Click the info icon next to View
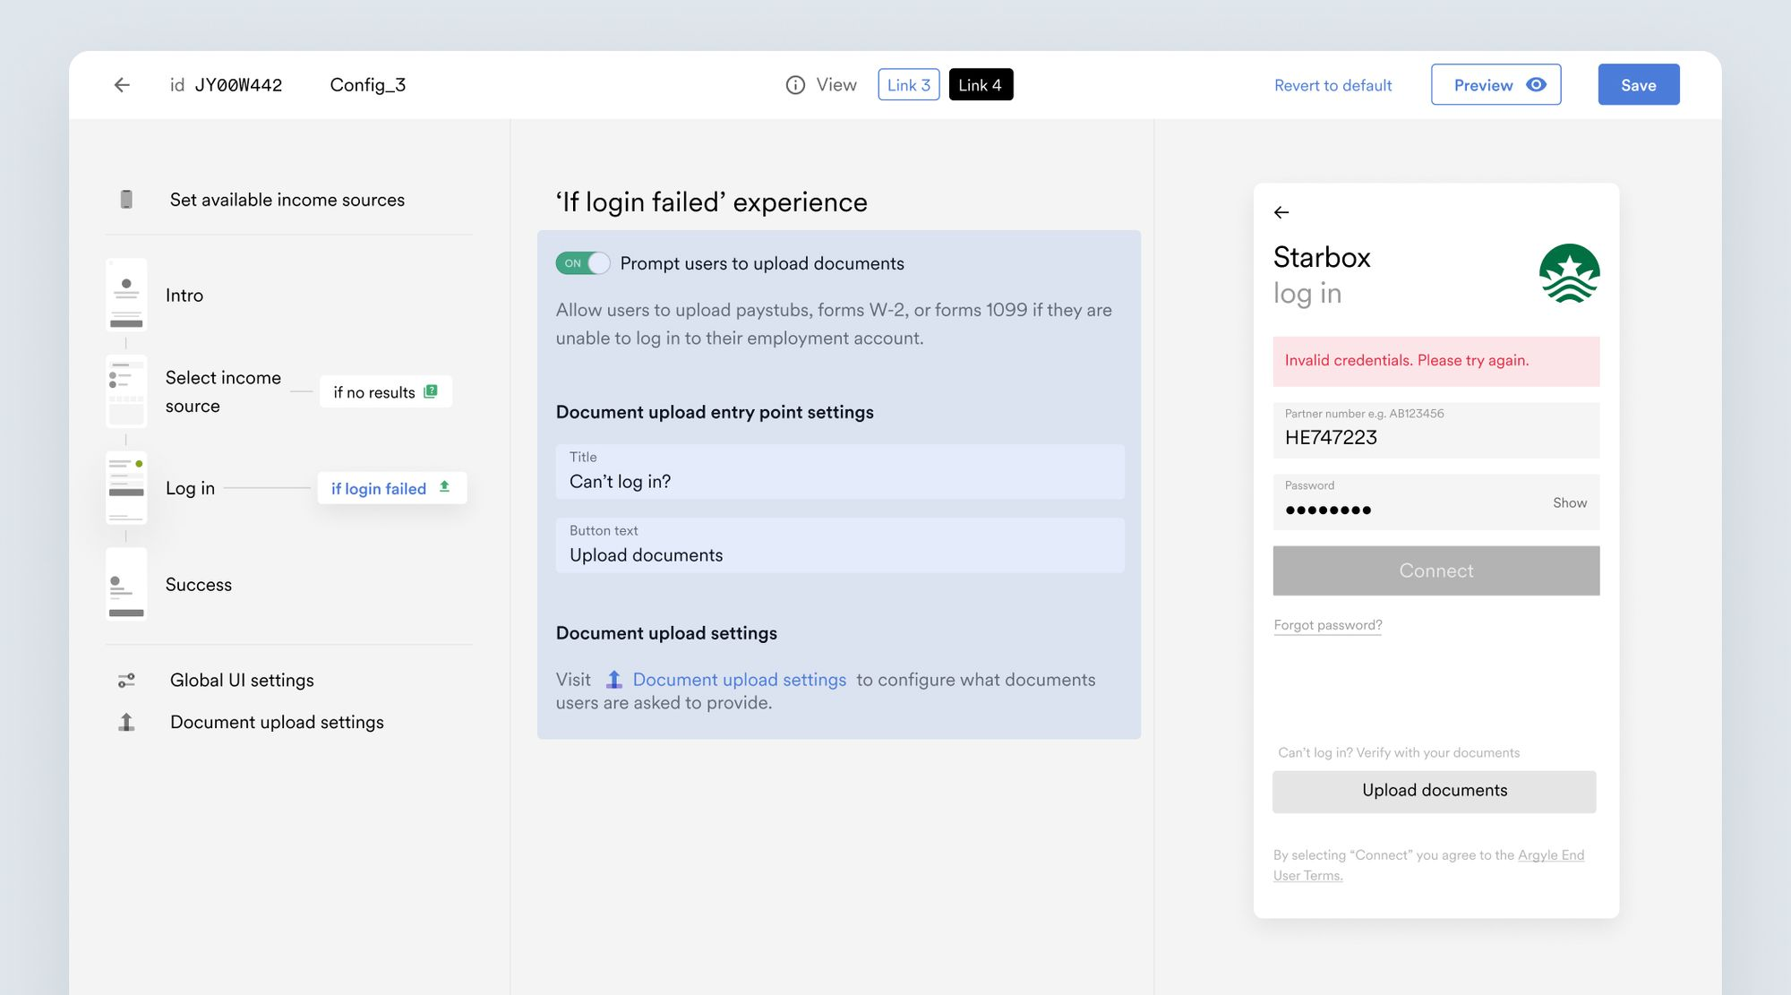 click(795, 85)
